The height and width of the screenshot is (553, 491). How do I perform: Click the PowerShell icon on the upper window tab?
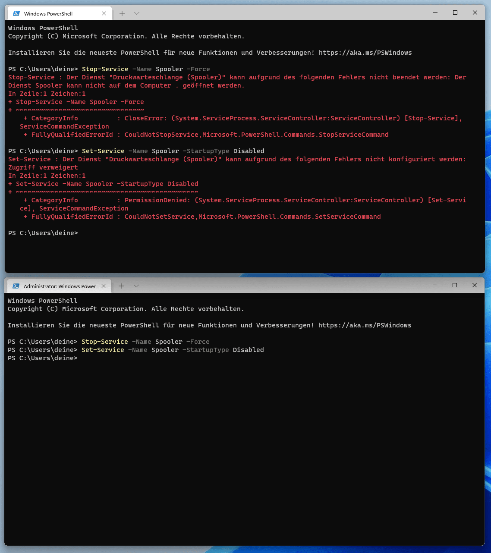(16, 13)
